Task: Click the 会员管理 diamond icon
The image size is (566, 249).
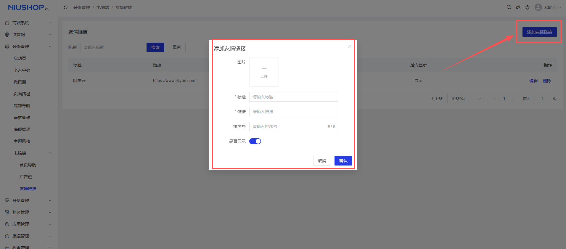Action: coord(7,200)
